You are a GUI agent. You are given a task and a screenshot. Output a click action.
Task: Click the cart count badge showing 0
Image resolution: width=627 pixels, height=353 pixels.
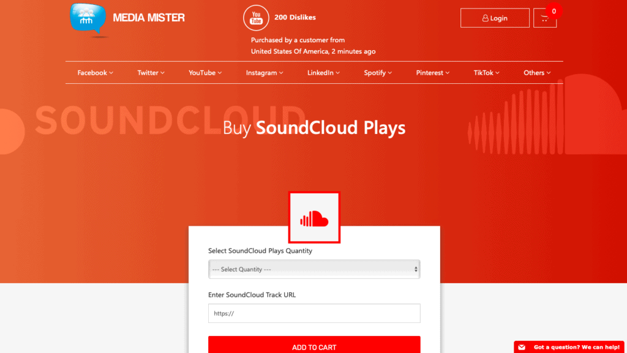click(x=554, y=11)
